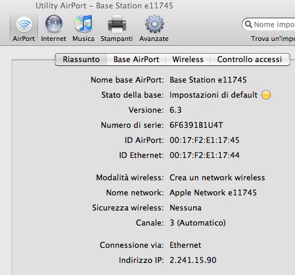Click ID AirPort value 00:17:F2:E1:17:45
Viewport: 295px width, 275px height.
205,141
